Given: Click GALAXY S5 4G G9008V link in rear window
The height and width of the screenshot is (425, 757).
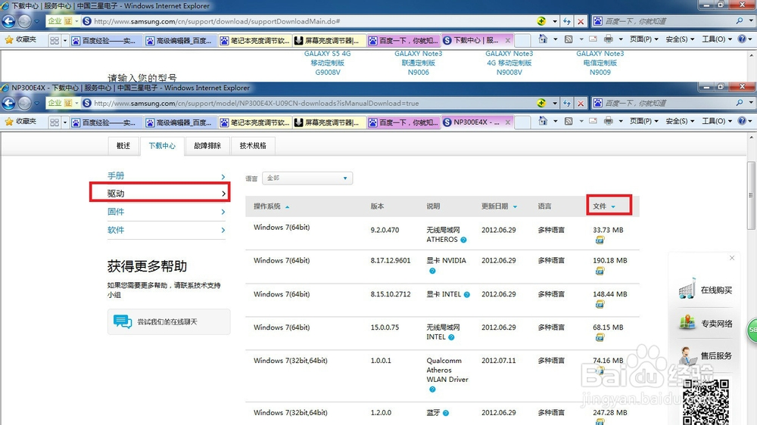Looking at the screenshot, I should [x=327, y=63].
